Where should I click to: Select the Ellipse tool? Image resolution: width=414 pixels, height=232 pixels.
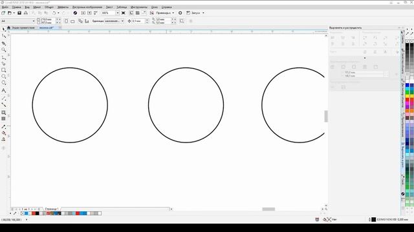click(x=4, y=77)
